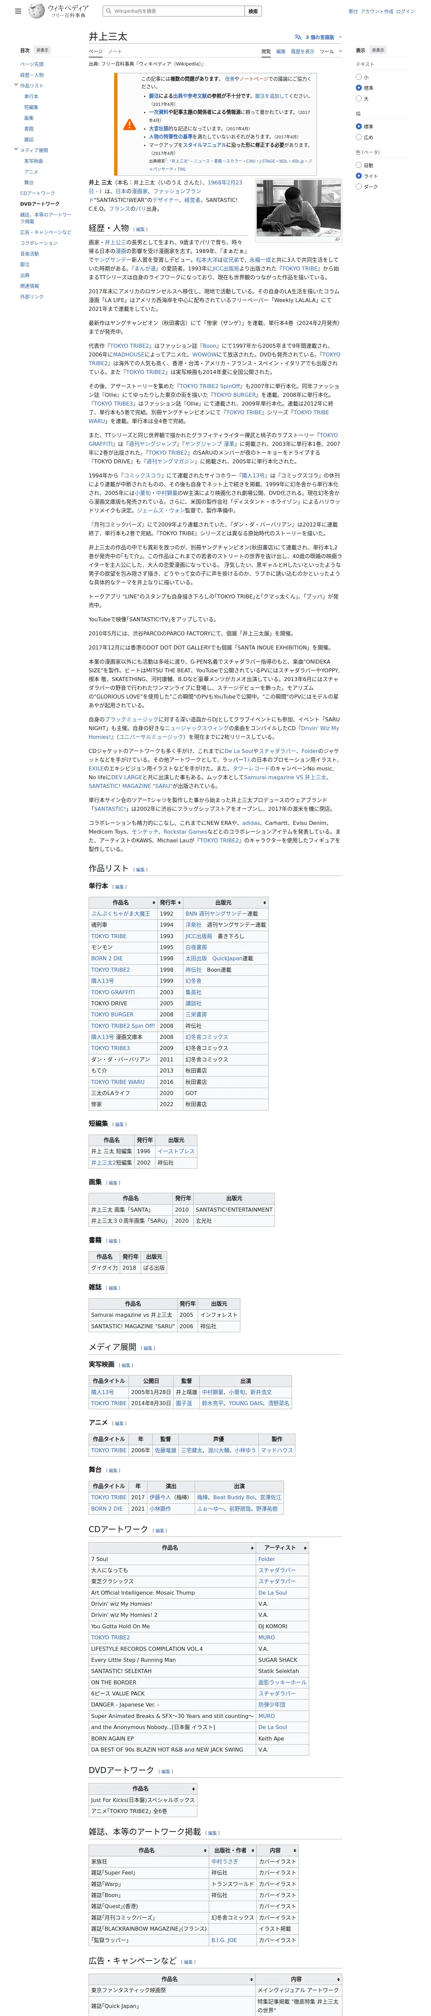Image resolution: width=431 pixels, height=2016 pixels.
Task: Edit the メディア展開 section via 編集 link
Action: coord(148,1348)
